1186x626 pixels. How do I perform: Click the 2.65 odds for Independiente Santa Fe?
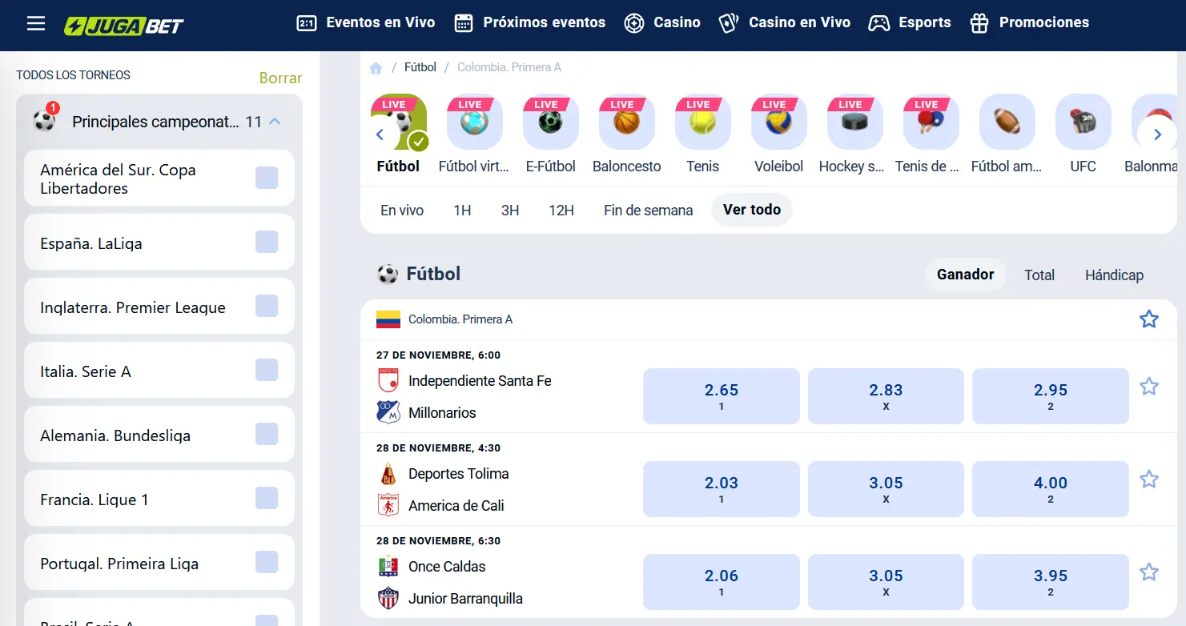coord(721,395)
